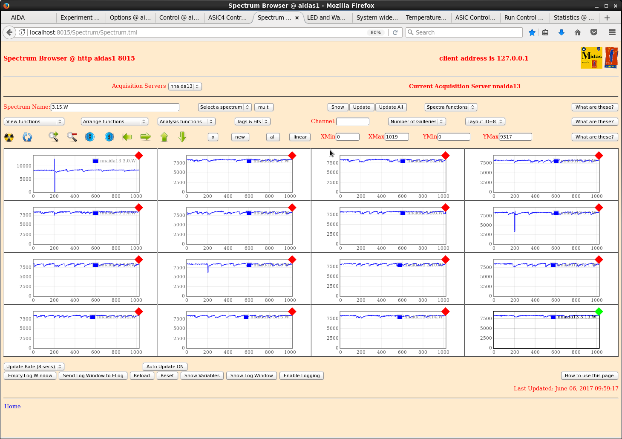
Task: Toggle the Auto Update ON button
Action: pos(165,367)
